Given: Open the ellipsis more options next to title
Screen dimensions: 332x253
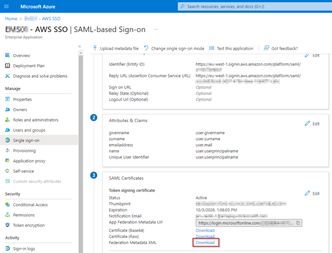Looking at the screenshot, I should click(156, 29).
